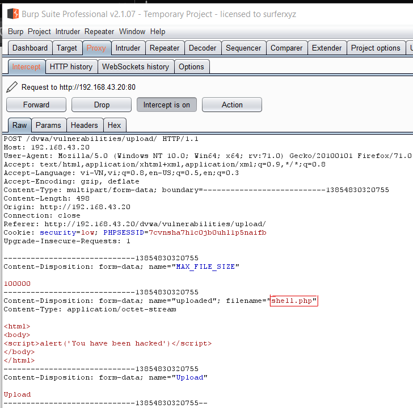Click the Host header line

[47, 147]
